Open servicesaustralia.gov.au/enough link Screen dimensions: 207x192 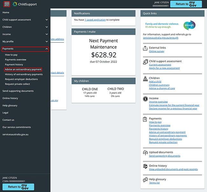(161, 38)
